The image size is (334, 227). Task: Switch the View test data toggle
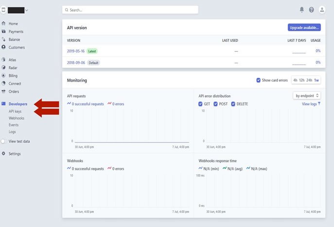(x=4, y=141)
